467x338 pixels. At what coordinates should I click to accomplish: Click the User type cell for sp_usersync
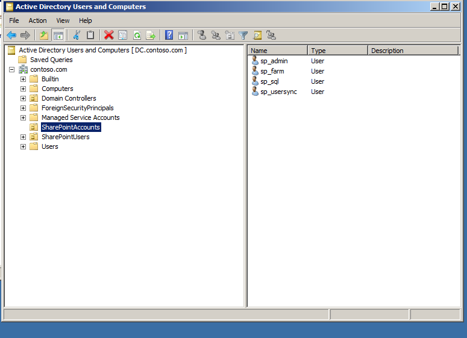[318, 92]
